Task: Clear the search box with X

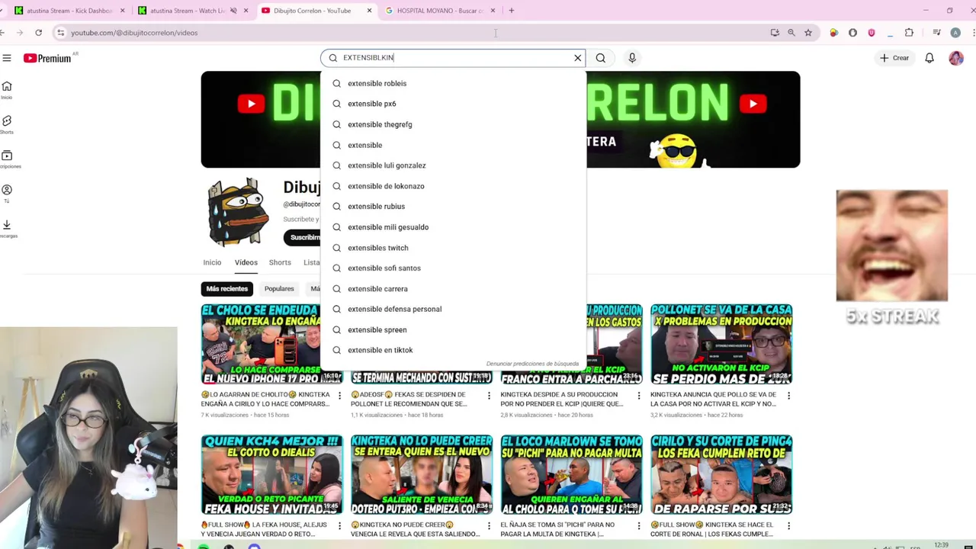Action: coord(578,58)
